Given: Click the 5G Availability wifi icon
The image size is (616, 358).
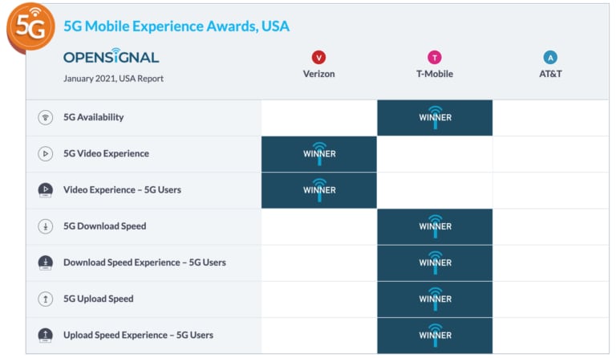Looking at the screenshot, I should point(46,117).
